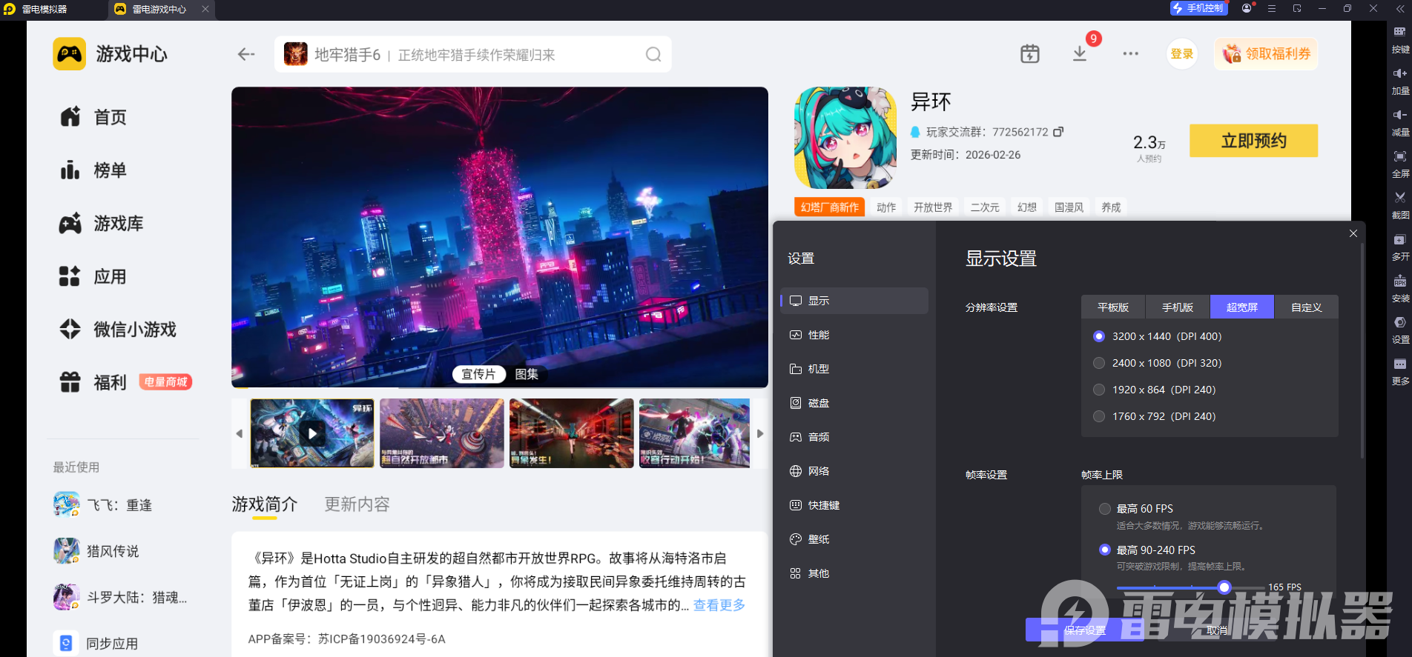Open 福利 benefits section

point(93,382)
